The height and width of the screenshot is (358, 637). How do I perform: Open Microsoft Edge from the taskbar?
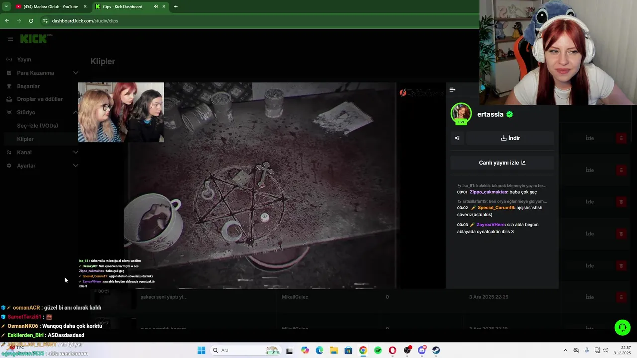coord(319,350)
